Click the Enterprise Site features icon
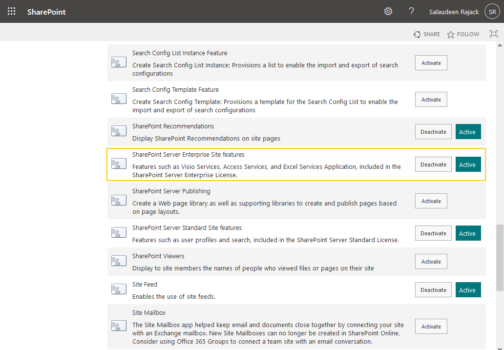 tap(119, 164)
